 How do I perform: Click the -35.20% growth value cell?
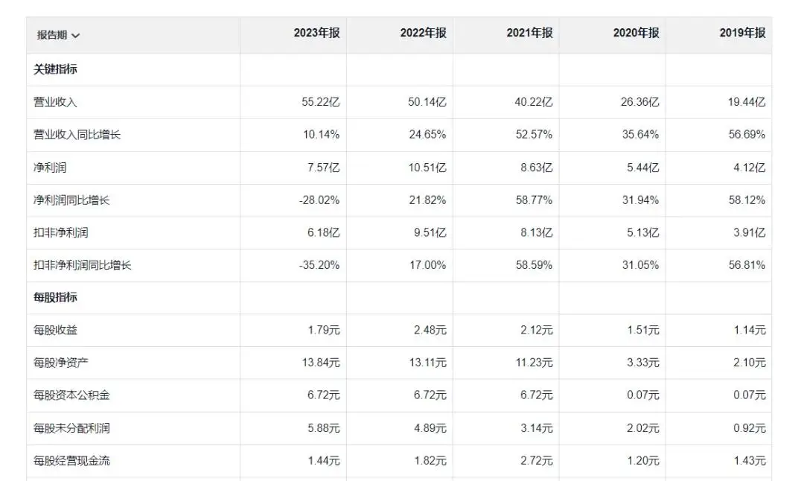pyautogui.click(x=319, y=265)
